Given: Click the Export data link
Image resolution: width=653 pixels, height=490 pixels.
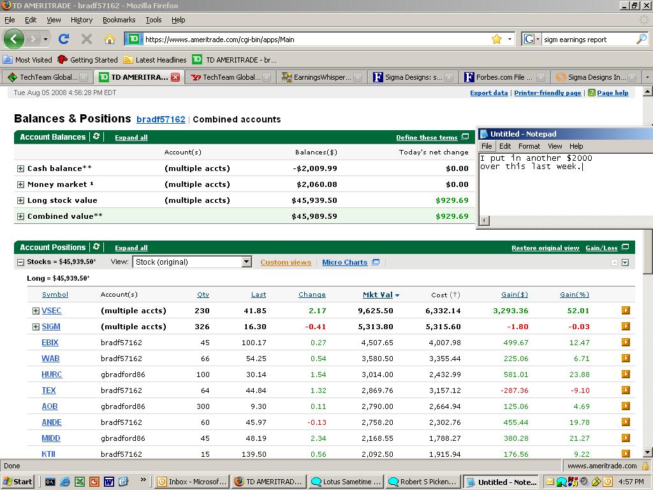Looking at the screenshot, I should (x=488, y=93).
